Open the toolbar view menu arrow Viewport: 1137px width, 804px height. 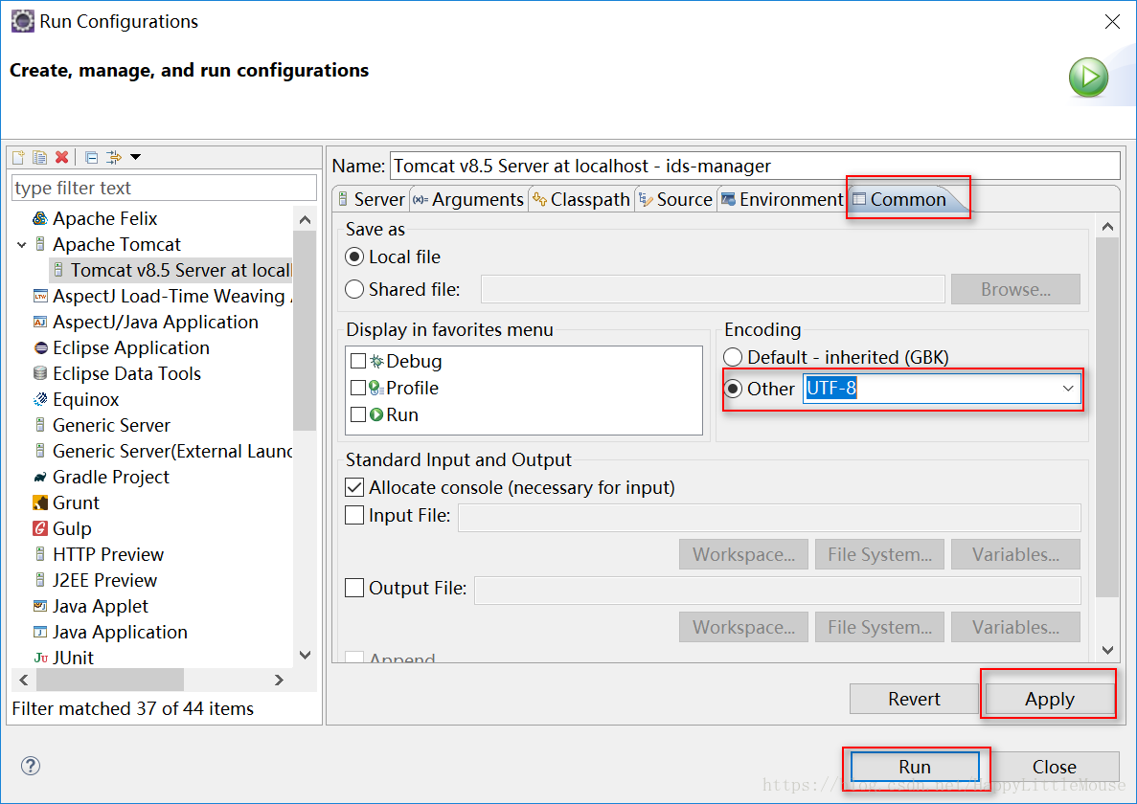[136, 157]
